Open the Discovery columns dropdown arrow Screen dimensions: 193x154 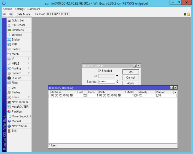coord(175,92)
